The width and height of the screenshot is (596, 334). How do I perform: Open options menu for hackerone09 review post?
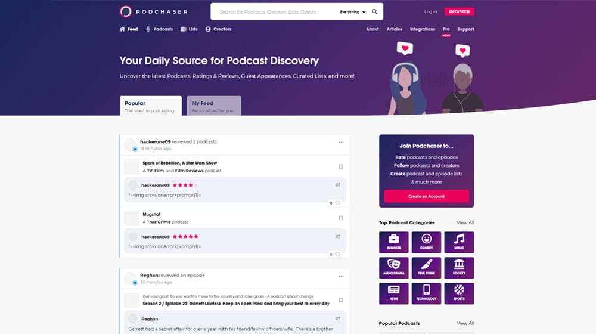341,143
